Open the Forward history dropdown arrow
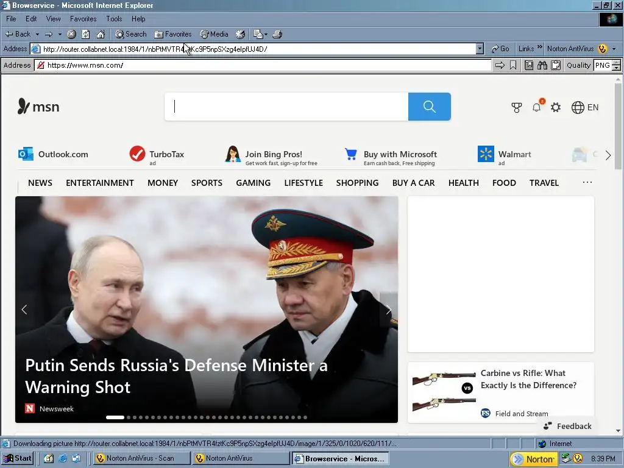 (60, 34)
